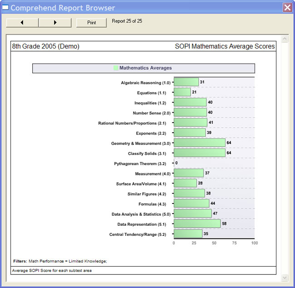Click the scrollbar down arrow
Image resolution: width=295 pixels, height=288 pixels.
click(x=285, y=278)
